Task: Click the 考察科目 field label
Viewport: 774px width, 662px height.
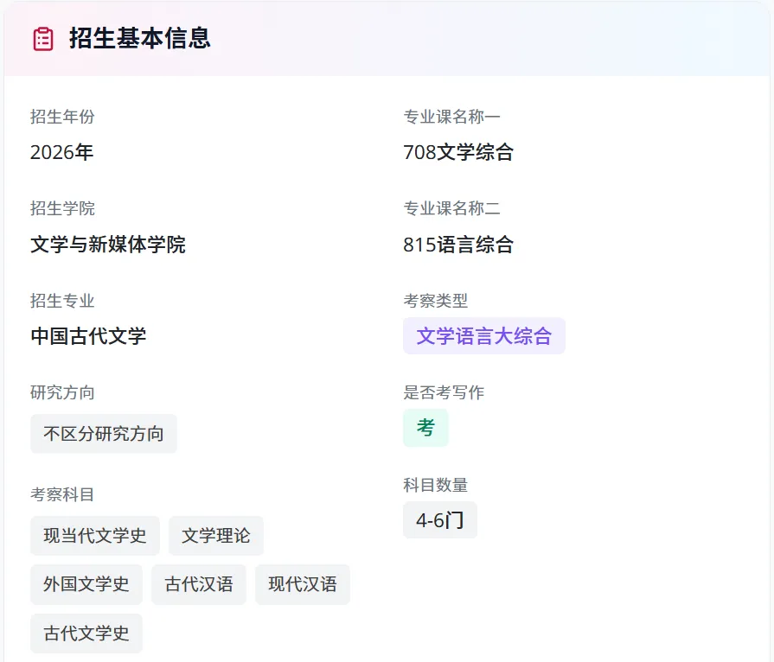Action: tap(62, 494)
